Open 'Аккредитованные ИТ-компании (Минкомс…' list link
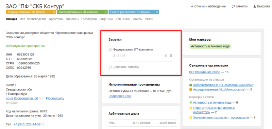 pyautogui.click(x=224, y=85)
